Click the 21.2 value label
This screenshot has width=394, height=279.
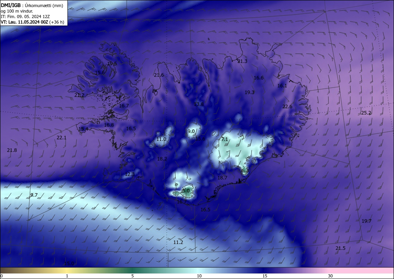79,95
